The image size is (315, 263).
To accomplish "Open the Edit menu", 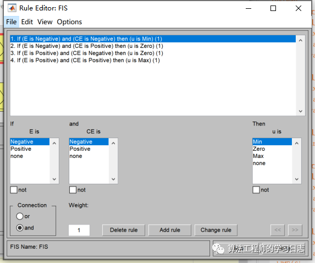I will 27,21.
